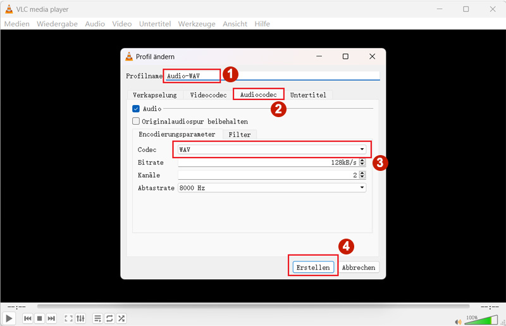Image resolution: width=506 pixels, height=326 pixels.
Task: Decrease the Kanäle value with down arrow
Action: click(x=362, y=177)
